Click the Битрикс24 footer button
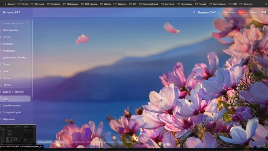 tap(45, 142)
